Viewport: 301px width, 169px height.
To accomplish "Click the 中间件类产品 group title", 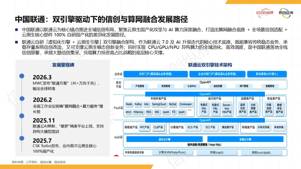I will point(158,99).
